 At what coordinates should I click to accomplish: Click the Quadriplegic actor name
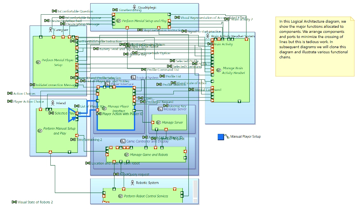[x=147, y=8]
